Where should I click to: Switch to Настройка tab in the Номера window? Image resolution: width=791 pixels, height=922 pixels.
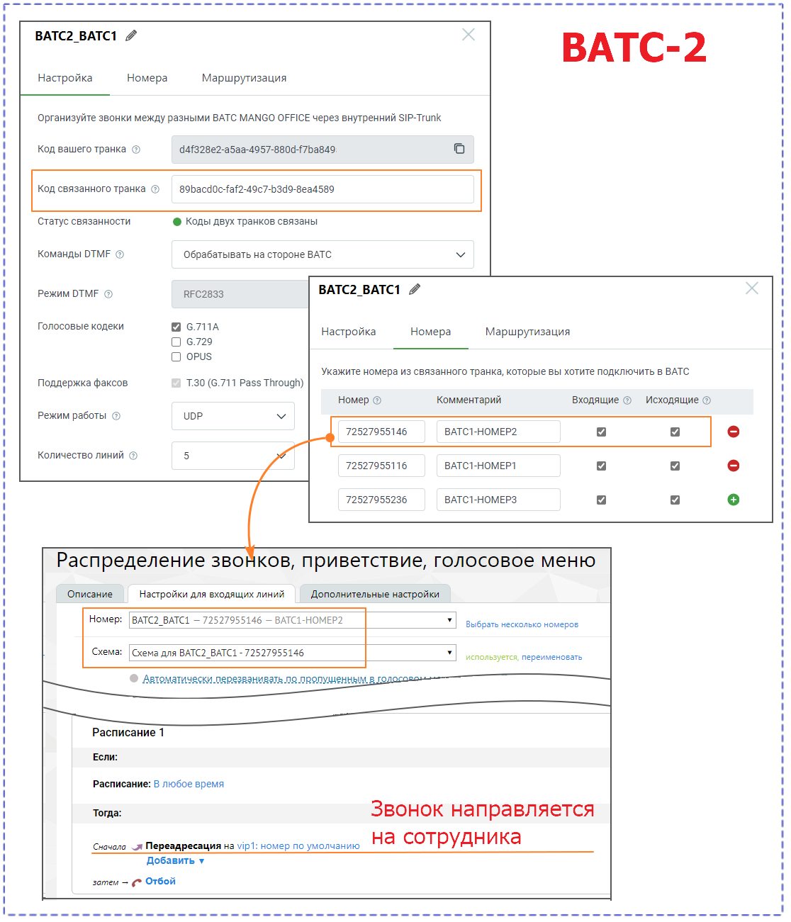[x=349, y=332]
